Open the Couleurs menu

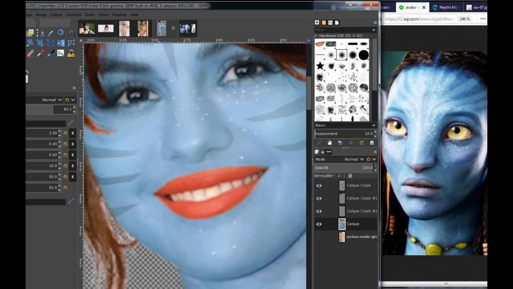[x=73, y=15]
